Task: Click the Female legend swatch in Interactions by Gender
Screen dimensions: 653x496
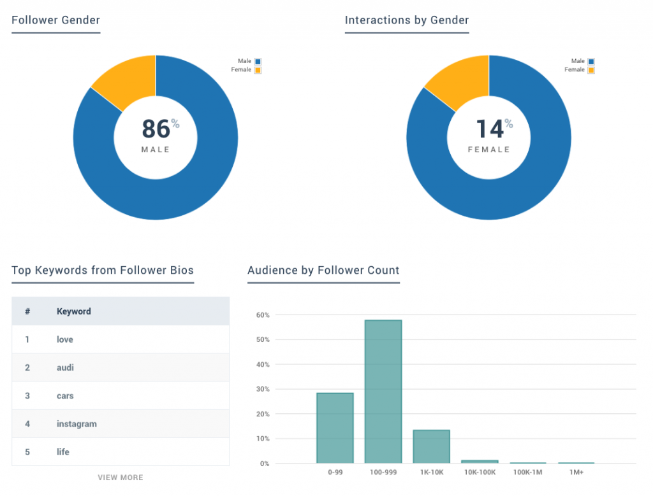Action: point(591,70)
